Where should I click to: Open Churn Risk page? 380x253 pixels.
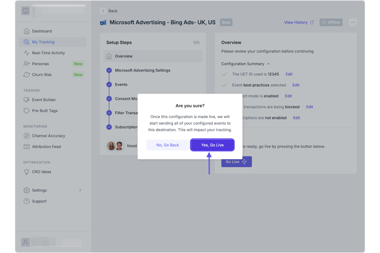(x=42, y=75)
